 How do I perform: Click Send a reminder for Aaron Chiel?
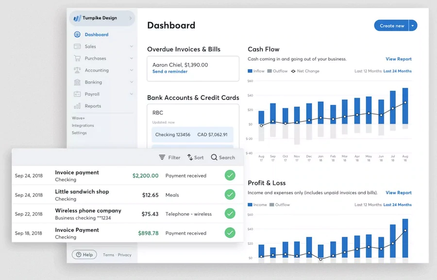(x=170, y=71)
